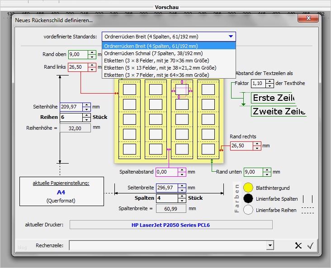Increase Rand rechts value with up arrow
The width and height of the screenshot is (331, 268).
tap(257, 144)
